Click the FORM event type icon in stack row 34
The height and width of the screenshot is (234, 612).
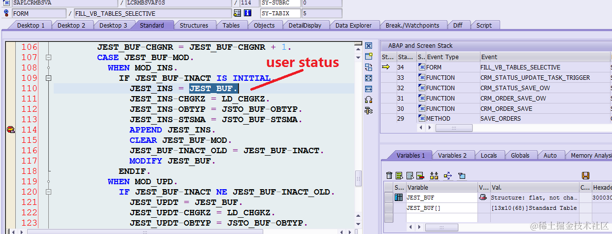pos(421,67)
